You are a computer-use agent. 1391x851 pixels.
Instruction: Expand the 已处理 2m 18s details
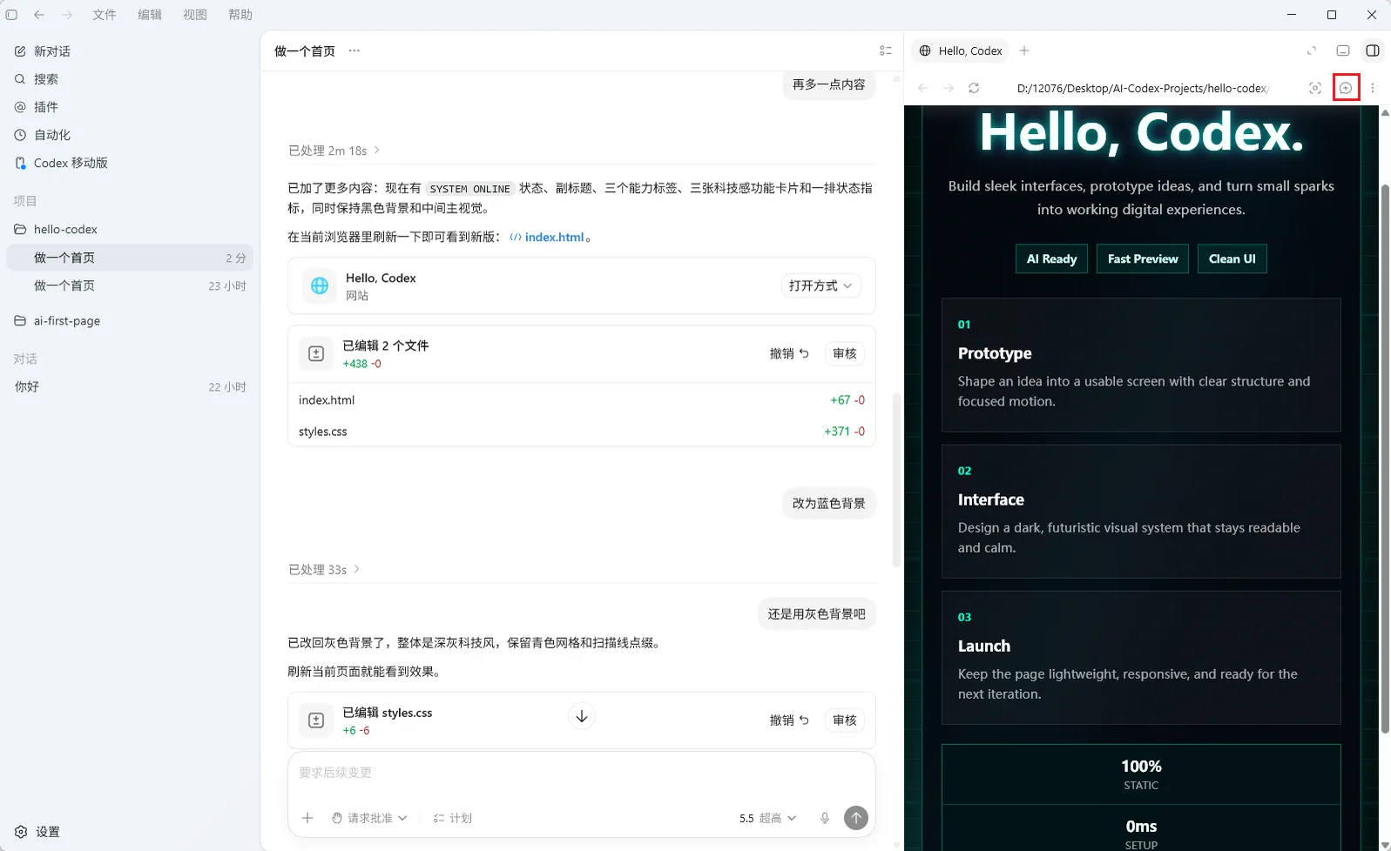pos(334,151)
